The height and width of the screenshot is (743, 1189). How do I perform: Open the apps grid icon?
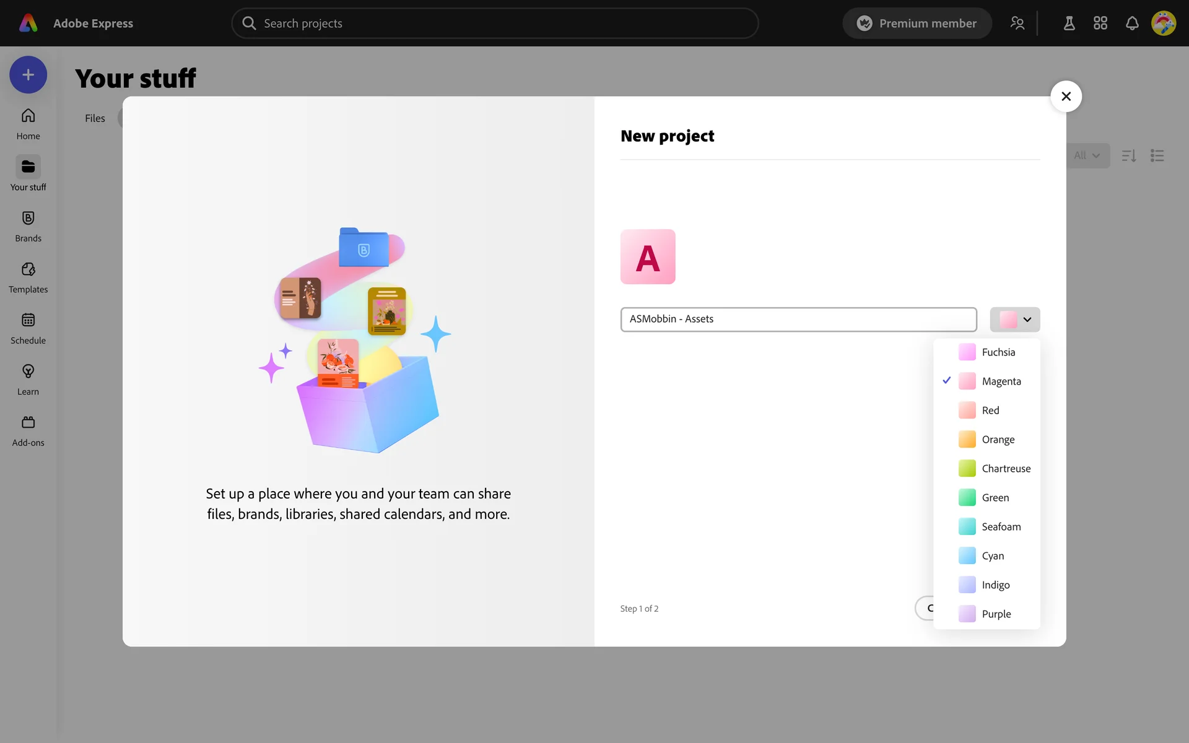1100,24
